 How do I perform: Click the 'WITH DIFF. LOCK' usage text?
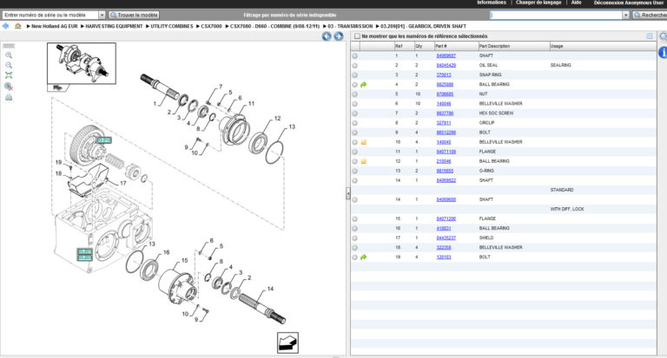click(x=567, y=210)
